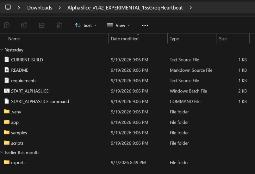This screenshot has width=255, height=174.
Task: Select the .venv folder name
Action: 16,112
